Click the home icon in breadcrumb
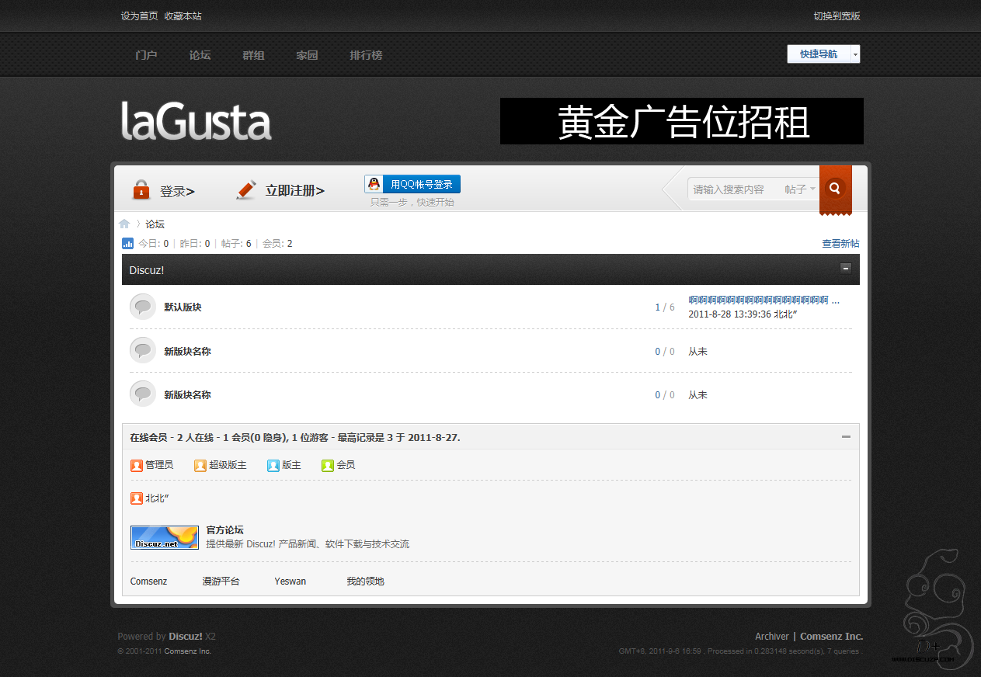Viewport: 981px width, 677px height. pyautogui.click(x=124, y=224)
